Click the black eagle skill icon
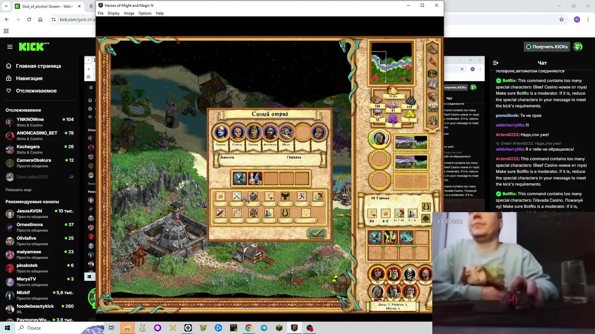This screenshot has height=334, width=595. click(285, 197)
